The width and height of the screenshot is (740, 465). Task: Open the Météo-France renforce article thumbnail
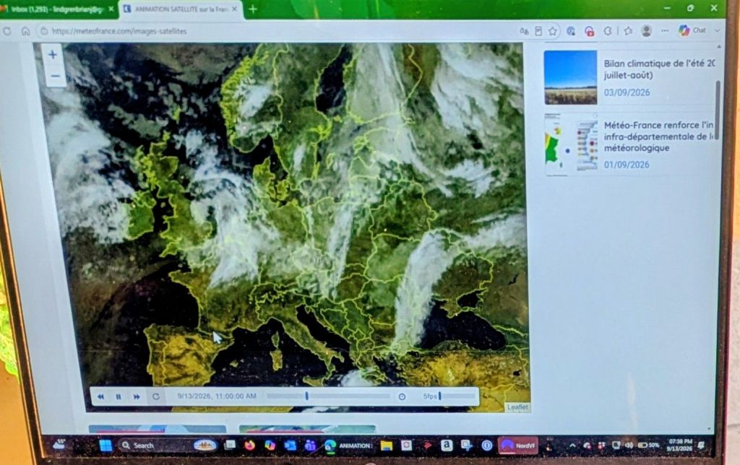[x=571, y=144]
